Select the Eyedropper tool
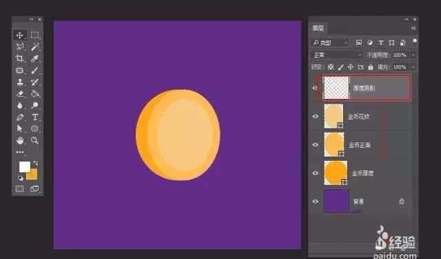The height and width of the screenshot is (259, 441). point(34,58)
